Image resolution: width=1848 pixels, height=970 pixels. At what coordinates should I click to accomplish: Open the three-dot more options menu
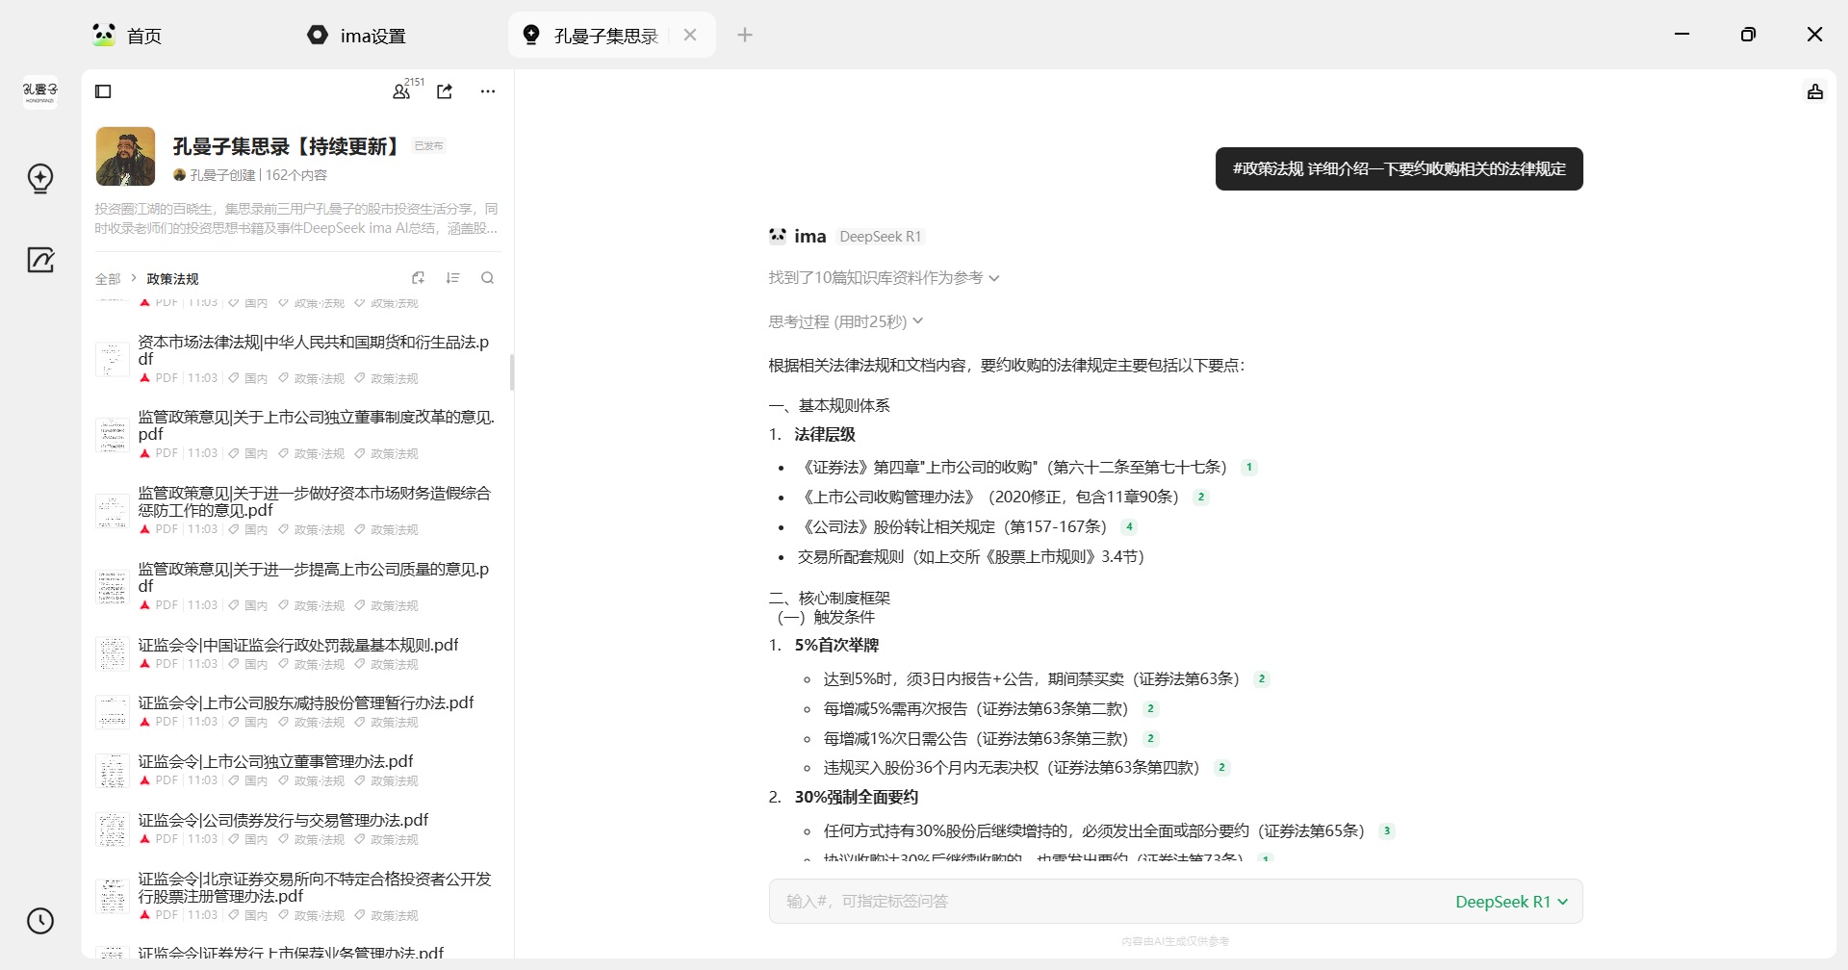point(488,91)
